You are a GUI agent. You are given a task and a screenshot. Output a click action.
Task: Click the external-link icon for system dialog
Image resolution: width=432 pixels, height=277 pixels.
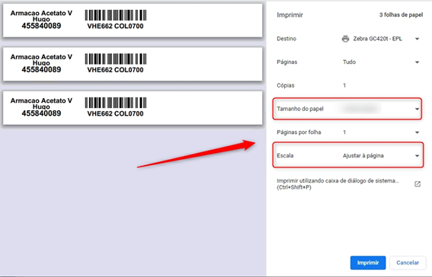(x=418, y=184)
